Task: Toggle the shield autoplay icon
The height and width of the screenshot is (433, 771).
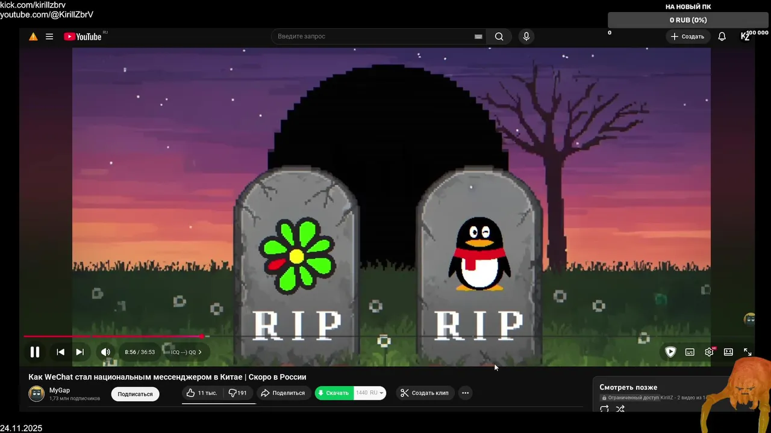Action: [670, 352]
